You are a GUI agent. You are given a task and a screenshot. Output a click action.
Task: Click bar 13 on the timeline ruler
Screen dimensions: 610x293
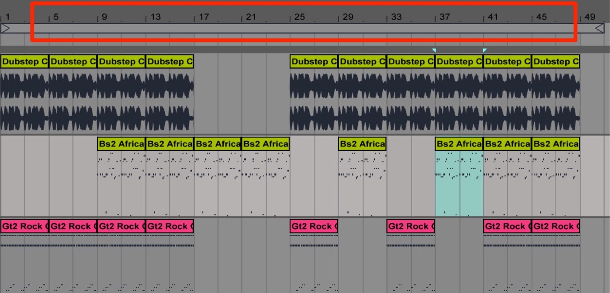155,17
